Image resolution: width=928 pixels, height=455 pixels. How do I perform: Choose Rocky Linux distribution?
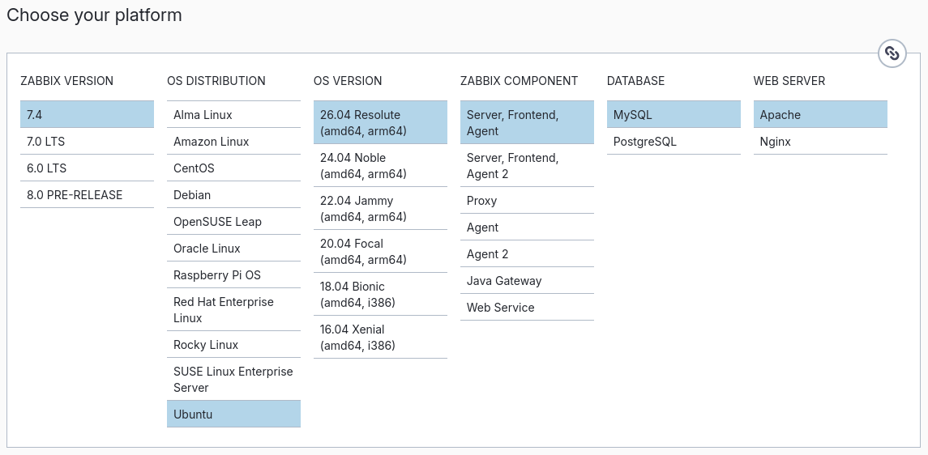[x=233, y=345]
